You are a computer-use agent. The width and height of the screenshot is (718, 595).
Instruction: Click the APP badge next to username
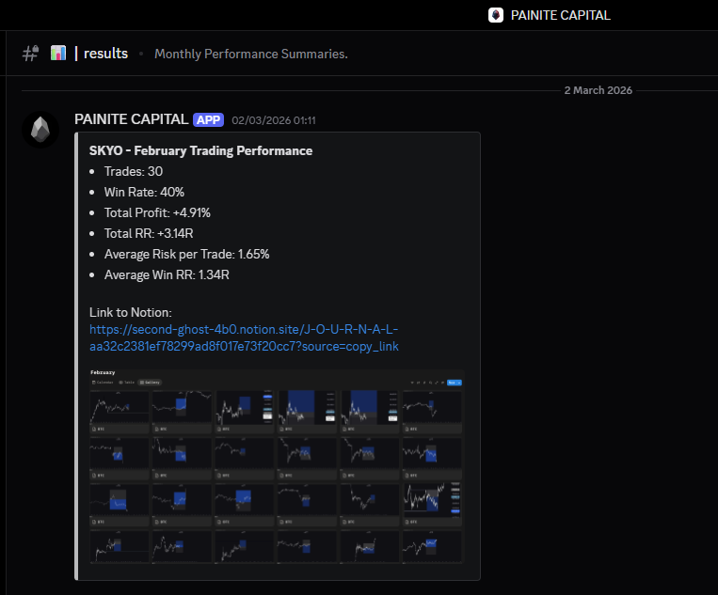208,119
